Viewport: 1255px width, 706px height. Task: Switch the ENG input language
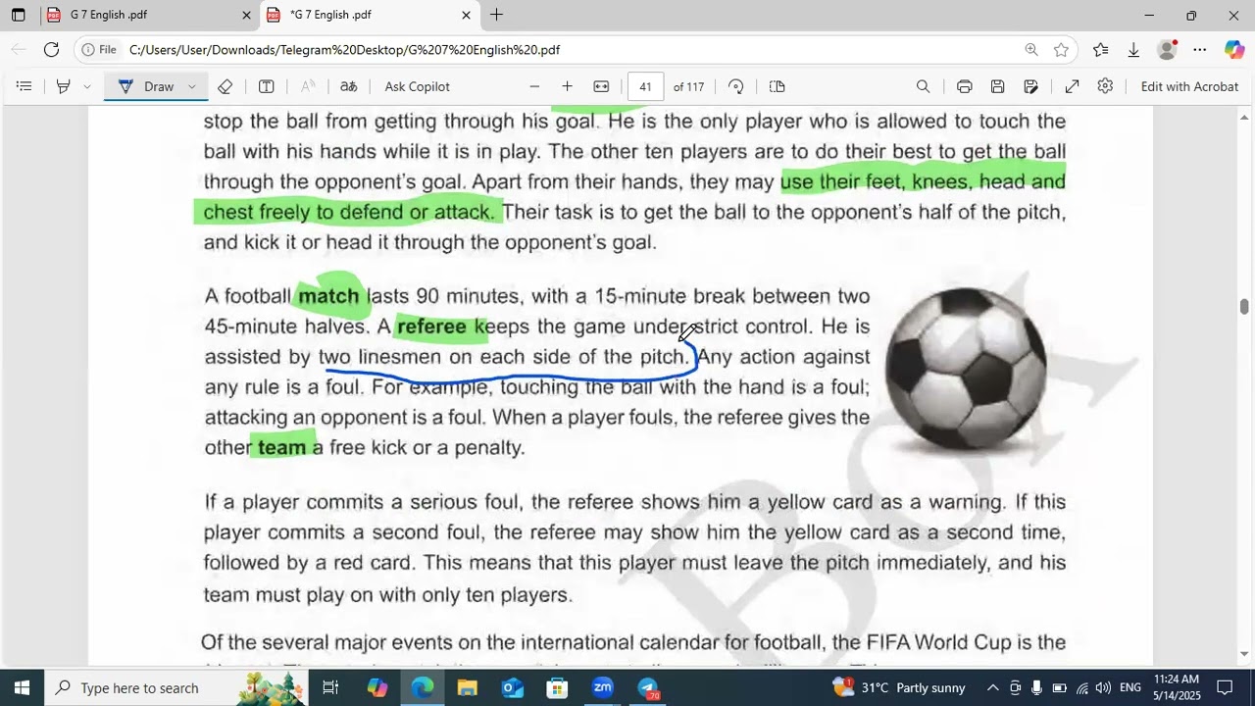(1130, 687)
